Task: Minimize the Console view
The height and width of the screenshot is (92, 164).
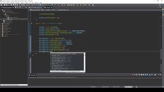Action: pyautogui.click(x=158, y=75)
